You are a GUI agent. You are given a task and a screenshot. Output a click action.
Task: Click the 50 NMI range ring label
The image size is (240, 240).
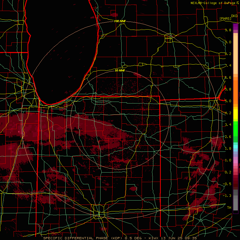coord(120,70)
